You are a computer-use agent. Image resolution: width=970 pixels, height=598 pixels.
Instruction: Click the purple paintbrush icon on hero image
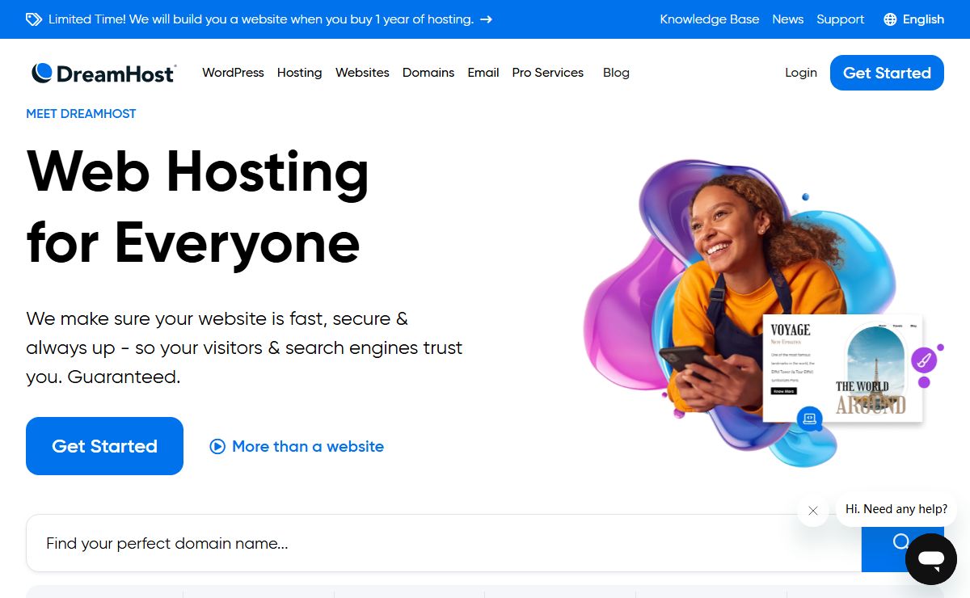pos(924,360)
